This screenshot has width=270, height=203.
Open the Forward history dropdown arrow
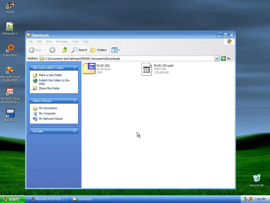[x=58, y=50]
